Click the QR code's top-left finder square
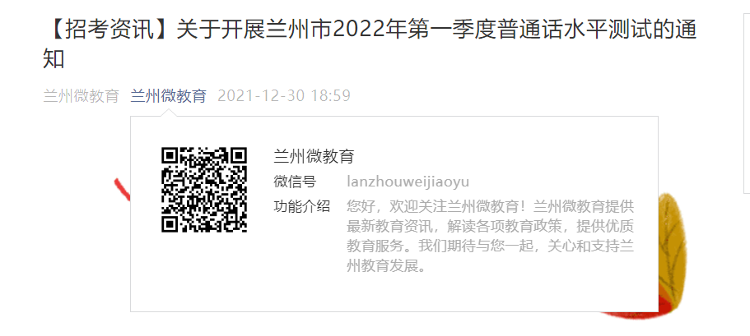Viewport: 750px width, 336px height. 170,156
